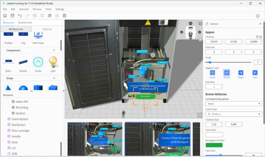Set Appear Type to None
Image resolution: width=265 pixels, height=157 pixels.
(x=212, y=73)
